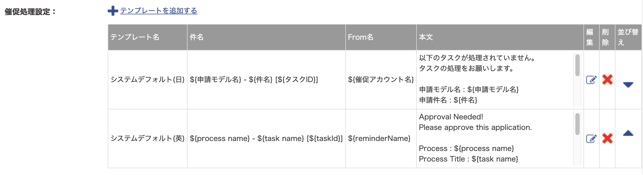The image size is (643, 175).
Task: Select the システムデフォルト(日) template name cell
Action: point(147,80)
